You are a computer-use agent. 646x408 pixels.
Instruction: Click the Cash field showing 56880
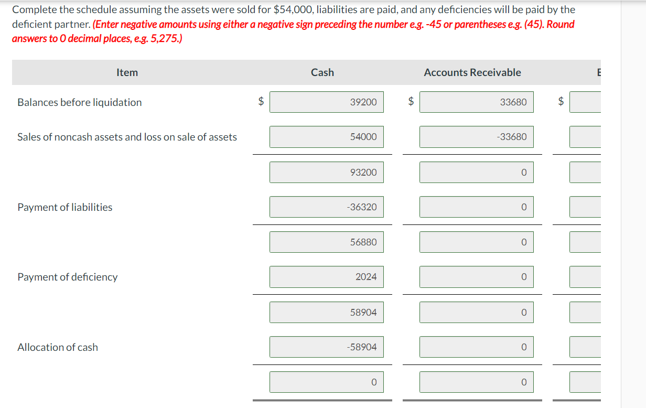[326, 242]
